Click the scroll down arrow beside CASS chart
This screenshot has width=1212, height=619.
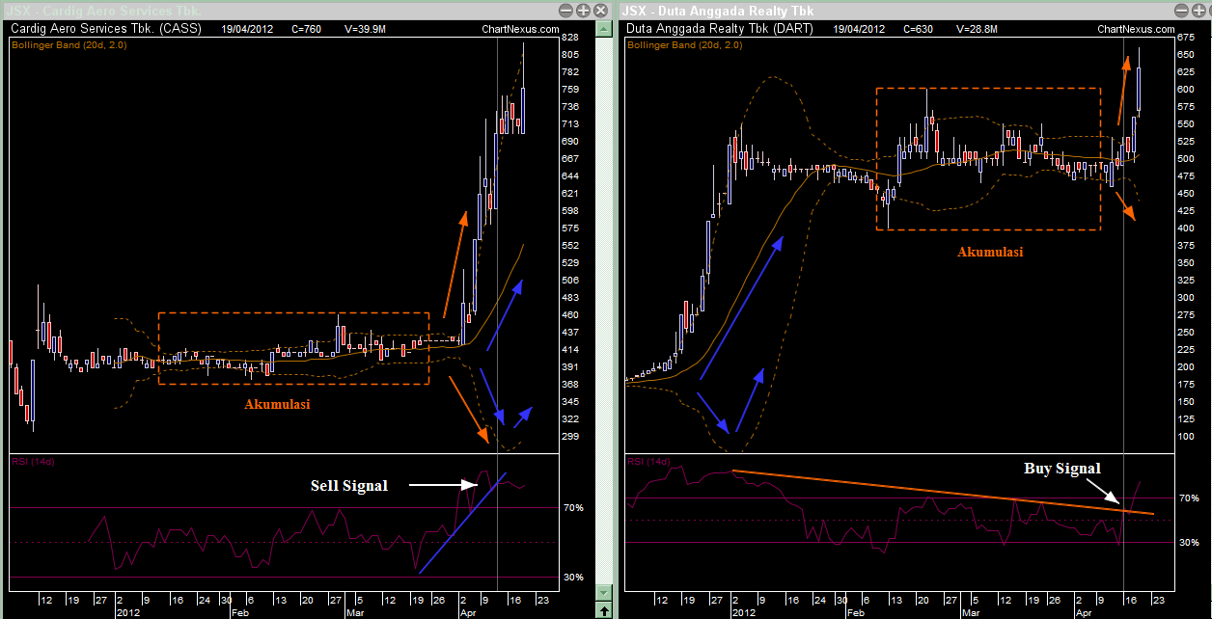point(603,593)
